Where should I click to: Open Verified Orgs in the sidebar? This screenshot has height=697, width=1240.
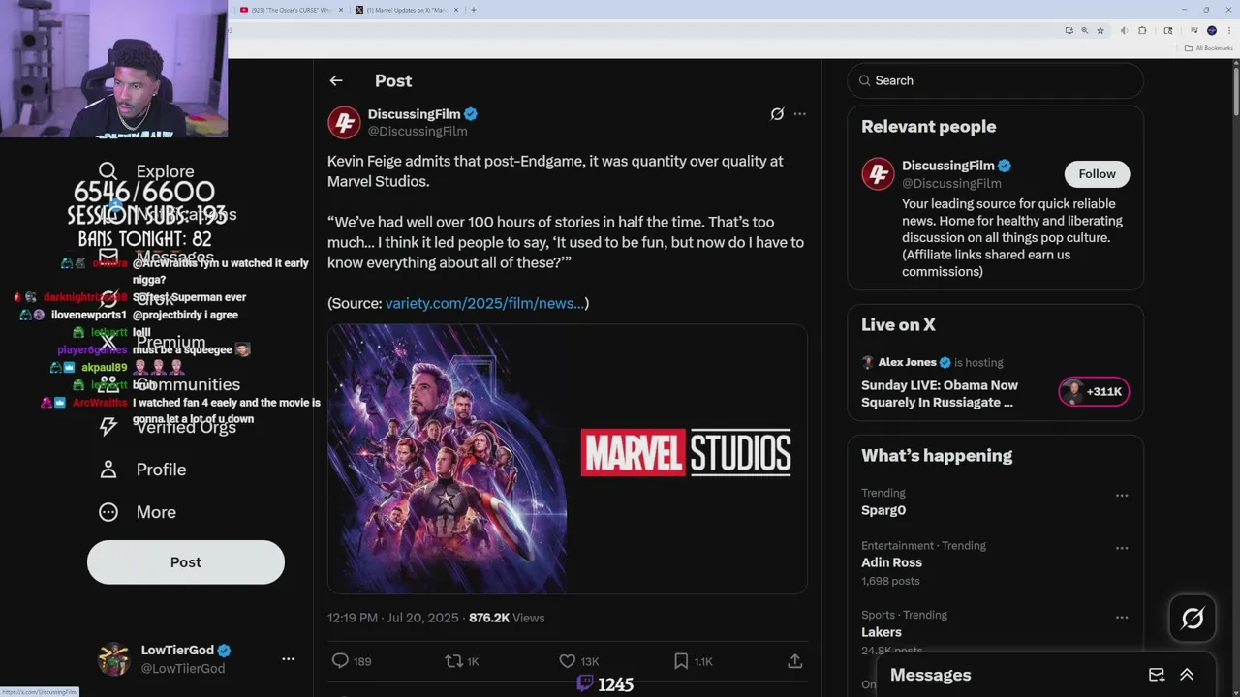click(x=168, y=427)
